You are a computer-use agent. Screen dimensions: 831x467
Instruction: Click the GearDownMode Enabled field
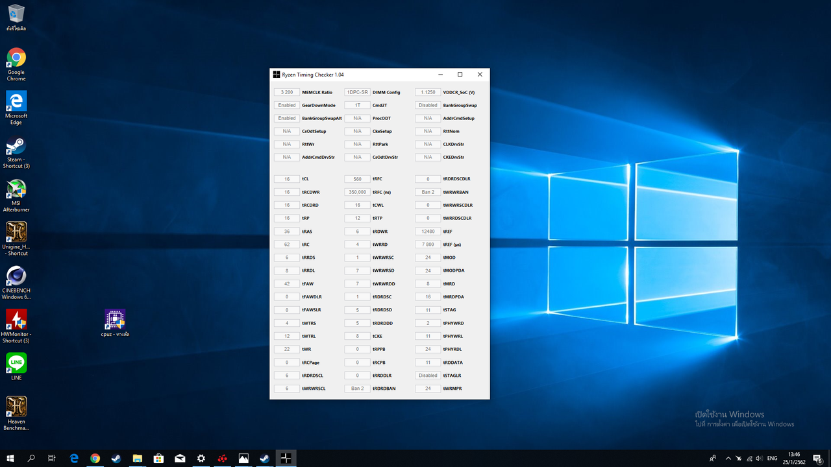click(287, 105)
